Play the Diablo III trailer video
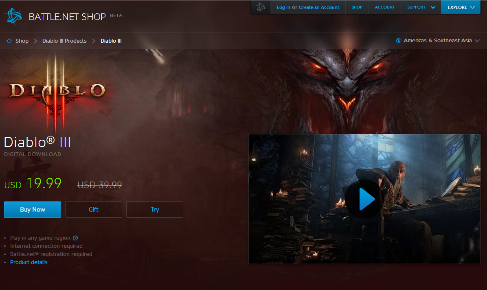 364,199
